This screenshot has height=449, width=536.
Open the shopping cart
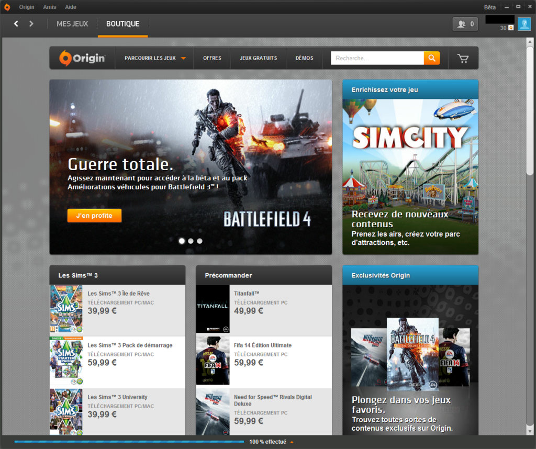[x=463, y=59]
